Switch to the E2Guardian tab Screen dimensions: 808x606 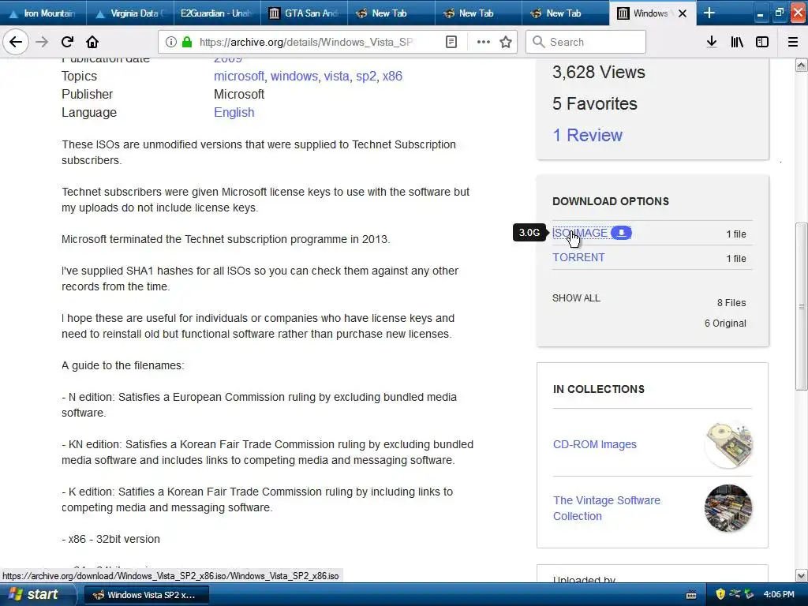(217, 13)
